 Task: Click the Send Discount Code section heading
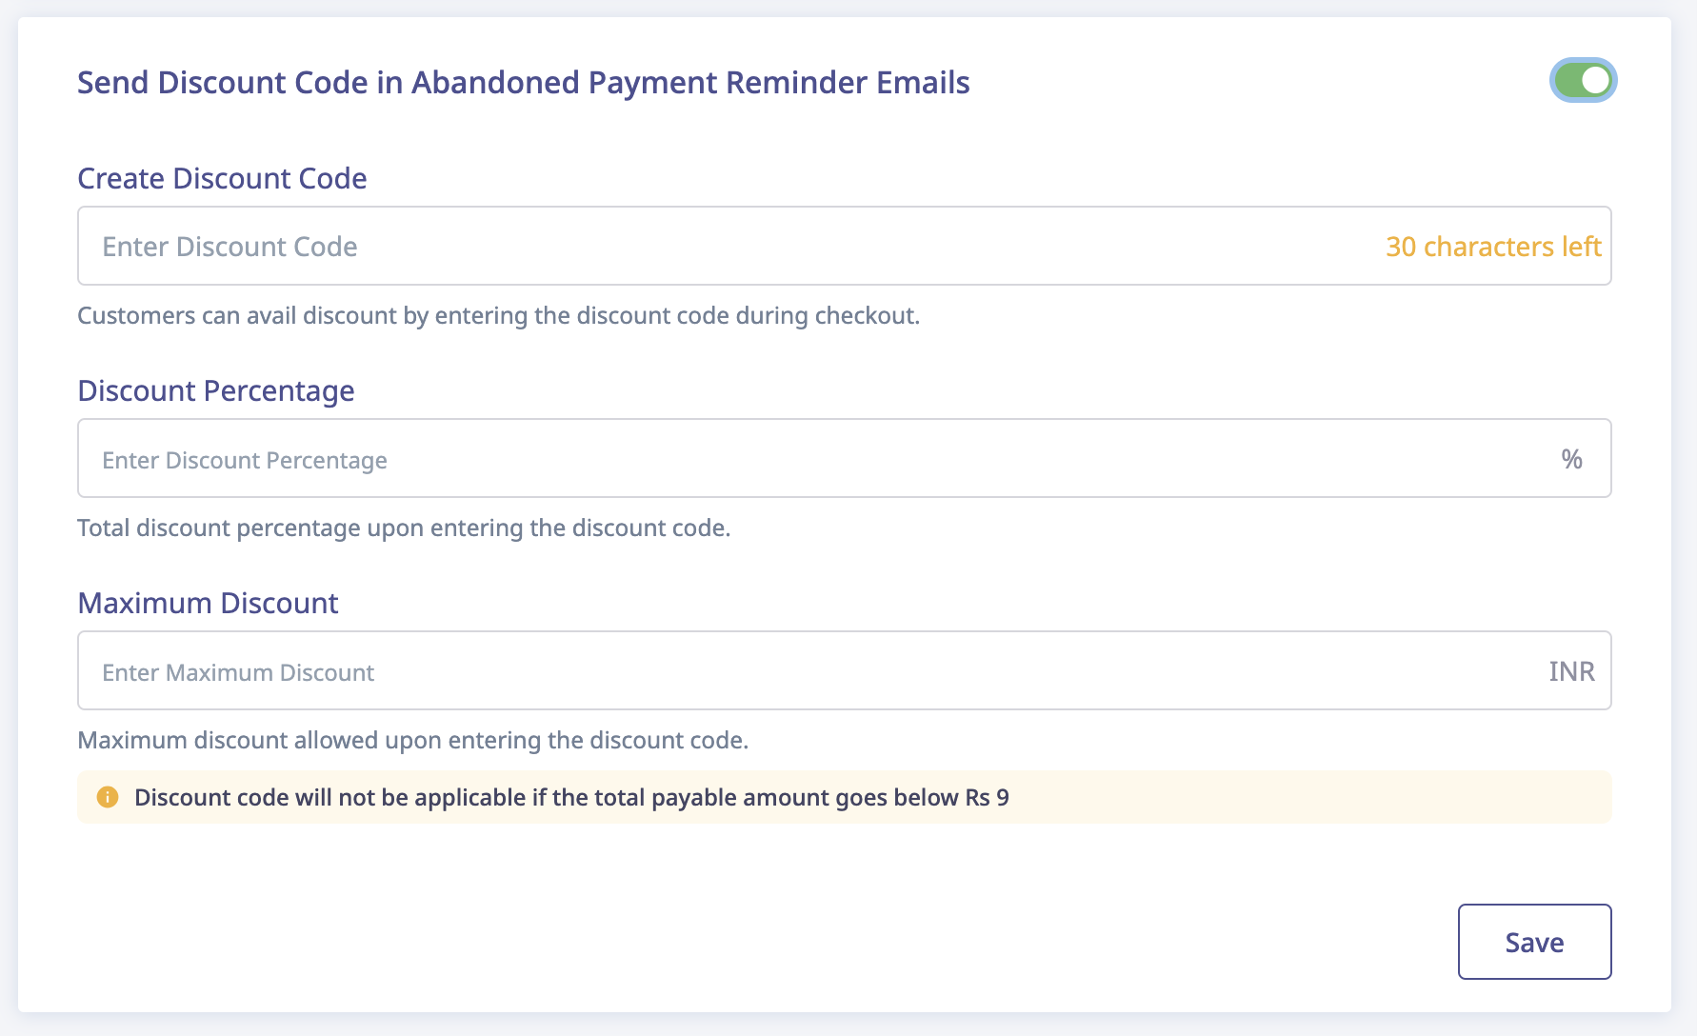tap(523, 83)
